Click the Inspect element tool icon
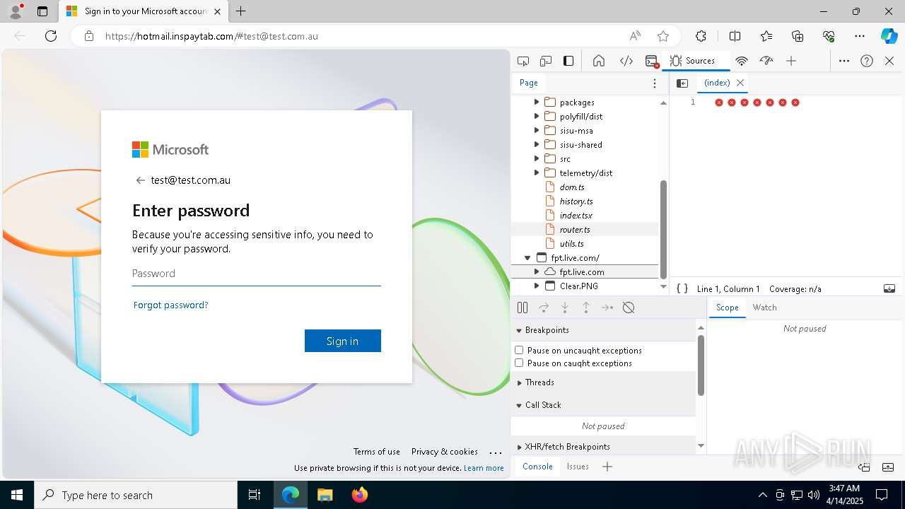The height and width of the screenshot is (509, 905). coord(523,61)
